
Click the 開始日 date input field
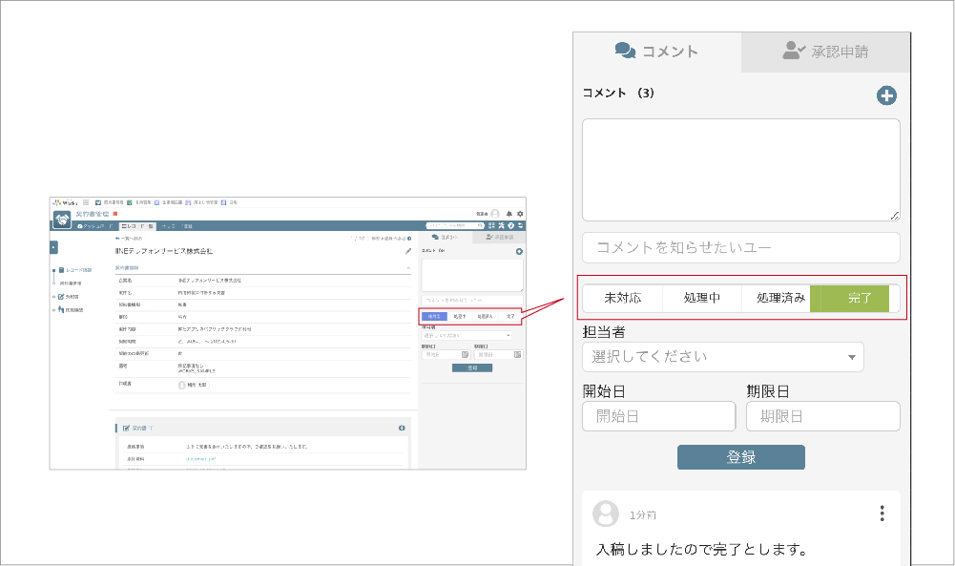(658, 416)
